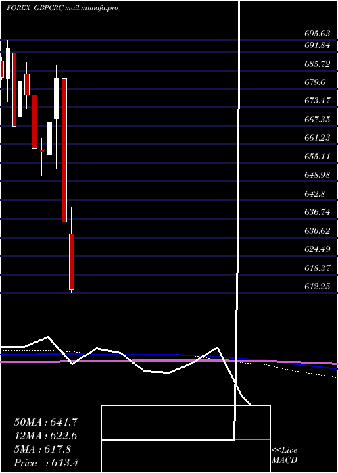Click the Price : 613.4 readout
338x473 pixels.
(46, 463)
